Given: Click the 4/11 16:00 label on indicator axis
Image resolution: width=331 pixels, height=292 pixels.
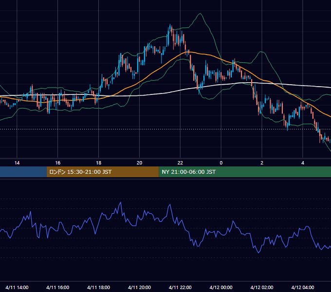Looking at the screenshot, I should [x=57, y=287].
